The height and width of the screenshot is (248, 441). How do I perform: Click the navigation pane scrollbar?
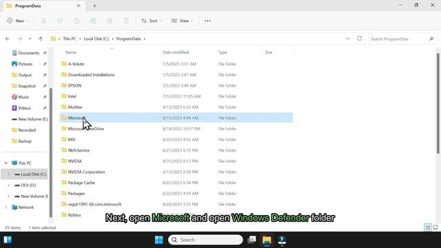coord(51,152)
